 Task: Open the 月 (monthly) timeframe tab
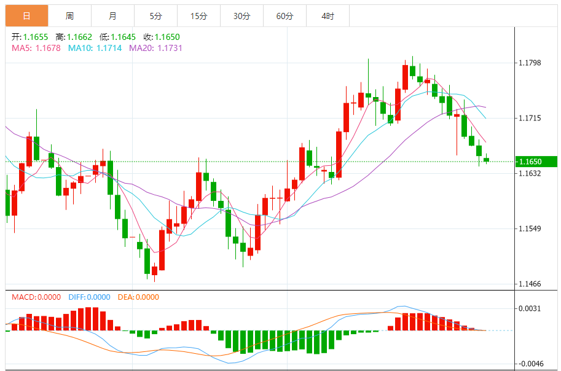pyautogui.click(x=112, y=16)
